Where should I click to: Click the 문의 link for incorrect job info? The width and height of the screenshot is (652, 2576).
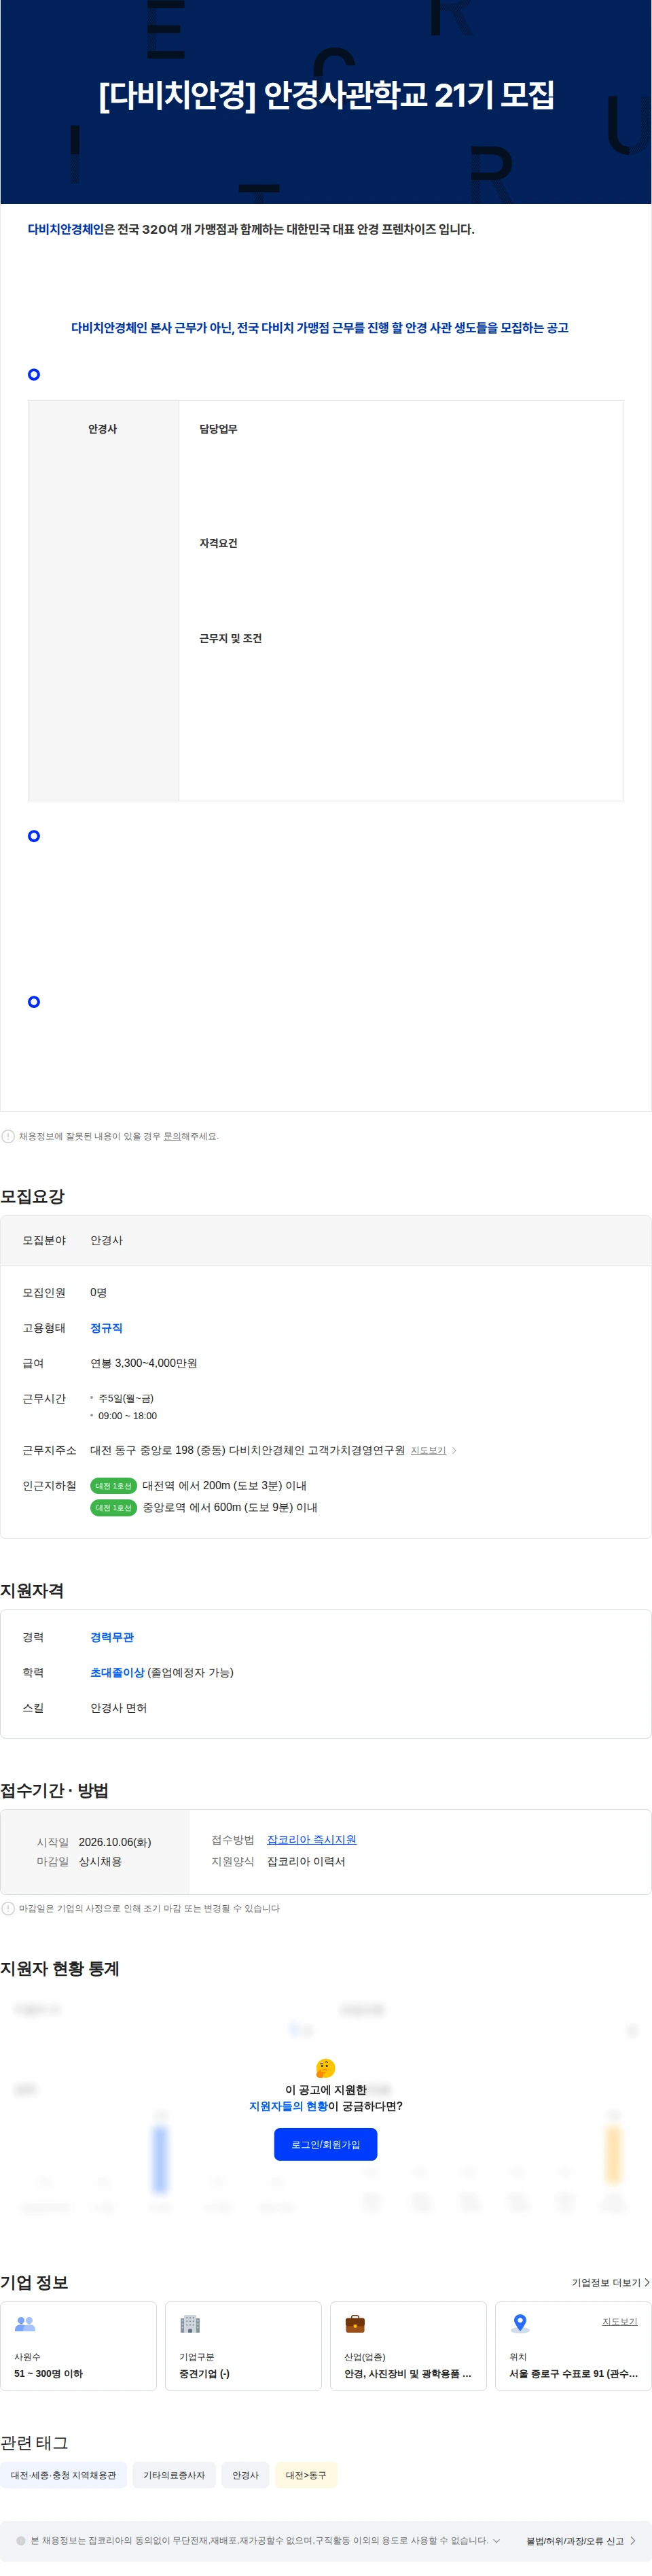coord(172,1136)
